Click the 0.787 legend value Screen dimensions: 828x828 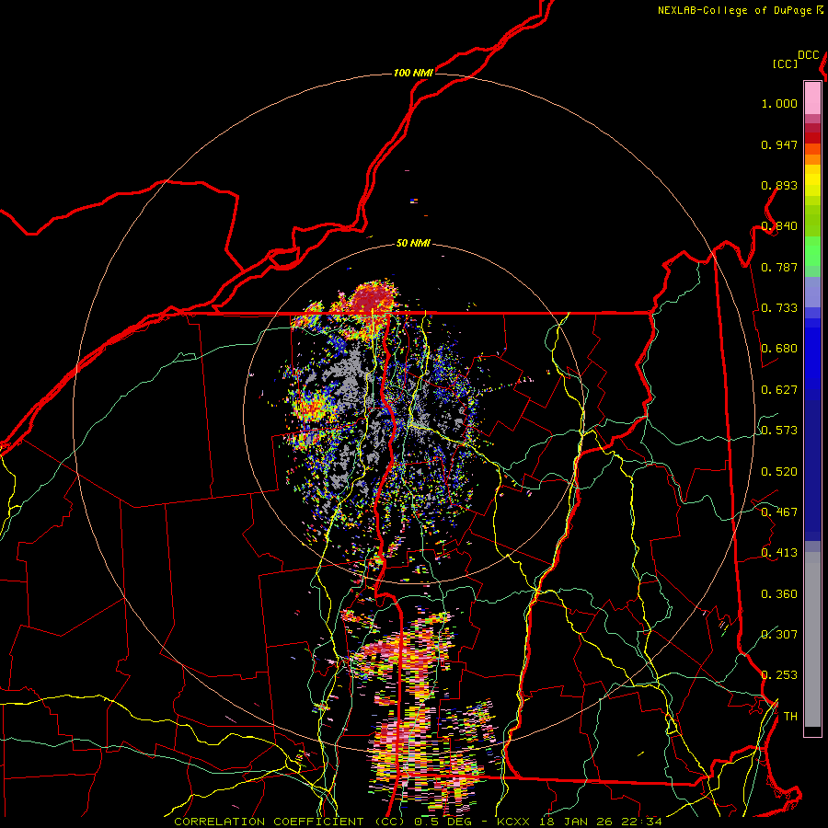(779, 267)
